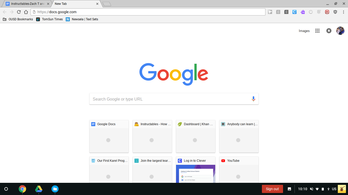Click the address bar with docs.google.com

148,12
